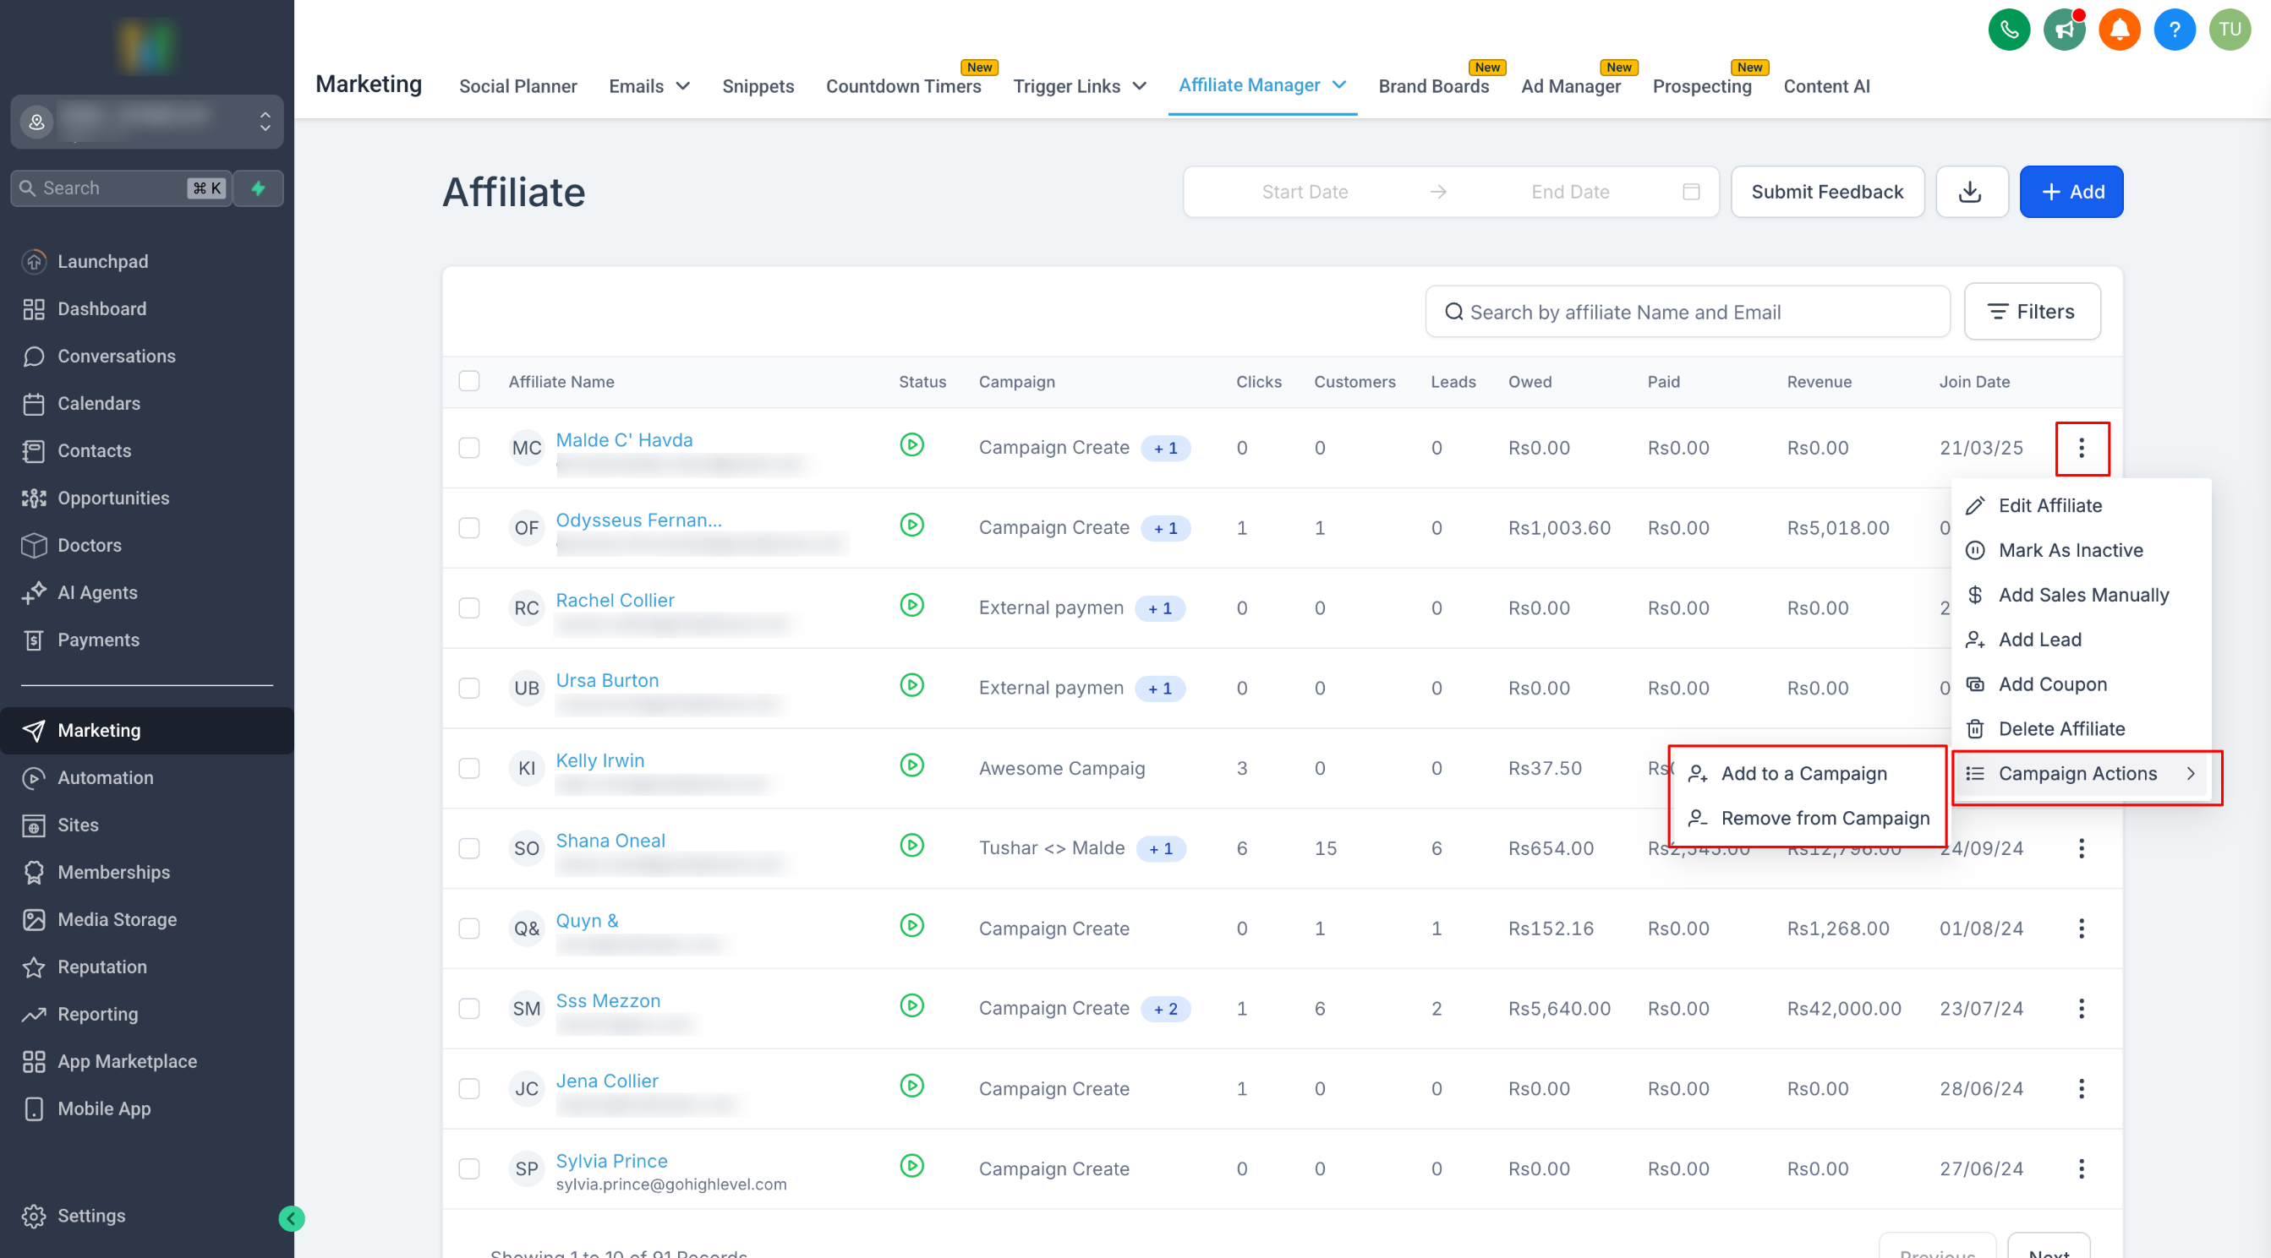Collapse sidebar with green arrow icon
The image size is (2271, 1258).
click(292, 1218)
